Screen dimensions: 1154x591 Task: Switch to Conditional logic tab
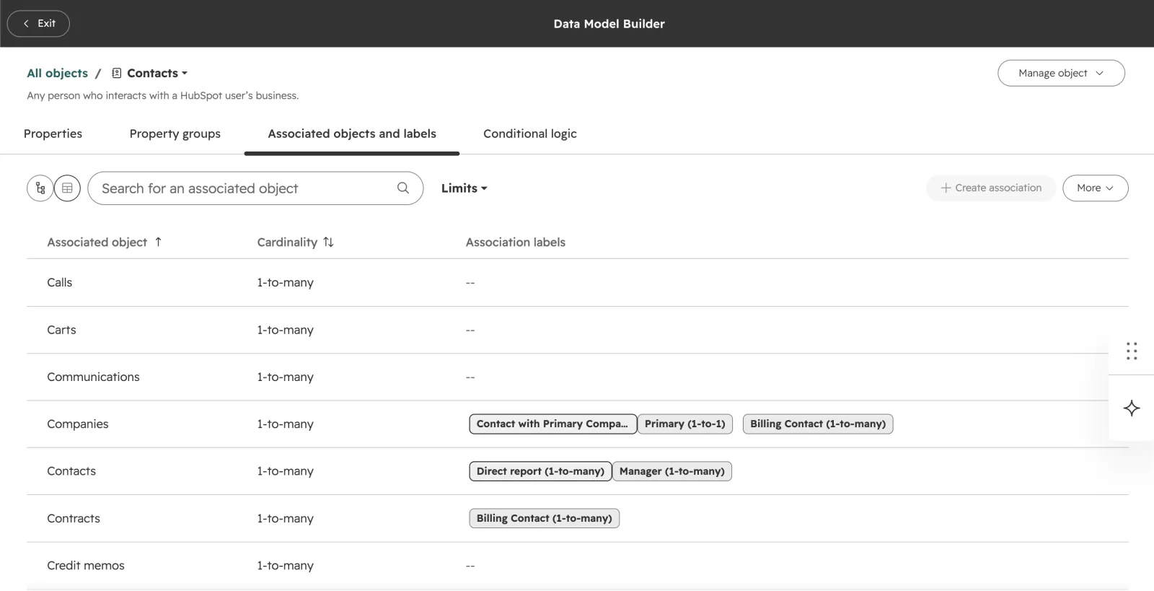click(530, 133)
